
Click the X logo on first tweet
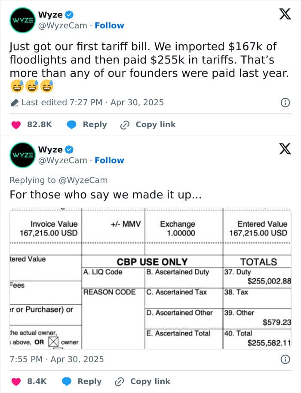285,14
